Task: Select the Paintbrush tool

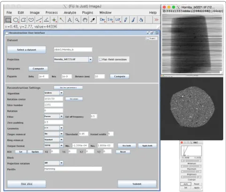Action: pyautogui.click(x=133, y=20)
